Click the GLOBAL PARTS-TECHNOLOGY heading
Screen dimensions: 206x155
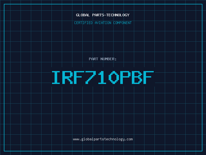point(103,15)
